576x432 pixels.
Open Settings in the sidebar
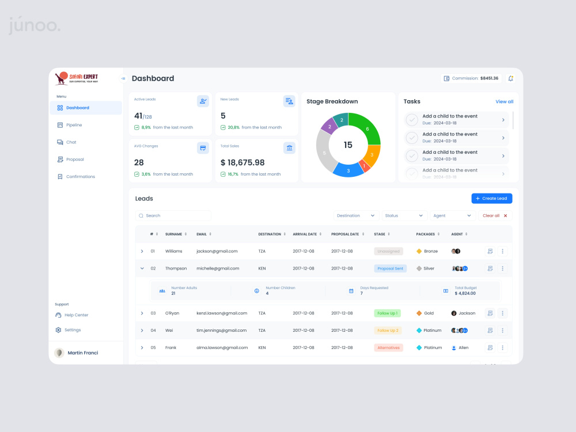tap(69, 330)
